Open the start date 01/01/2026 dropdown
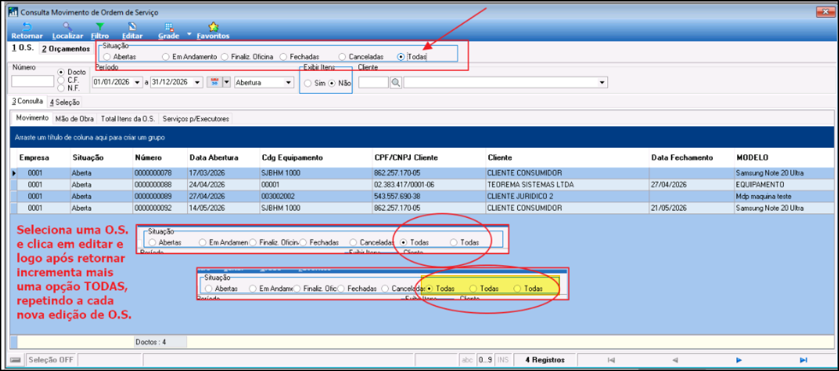Screen dimensions: 839x371 pos(137,83)
